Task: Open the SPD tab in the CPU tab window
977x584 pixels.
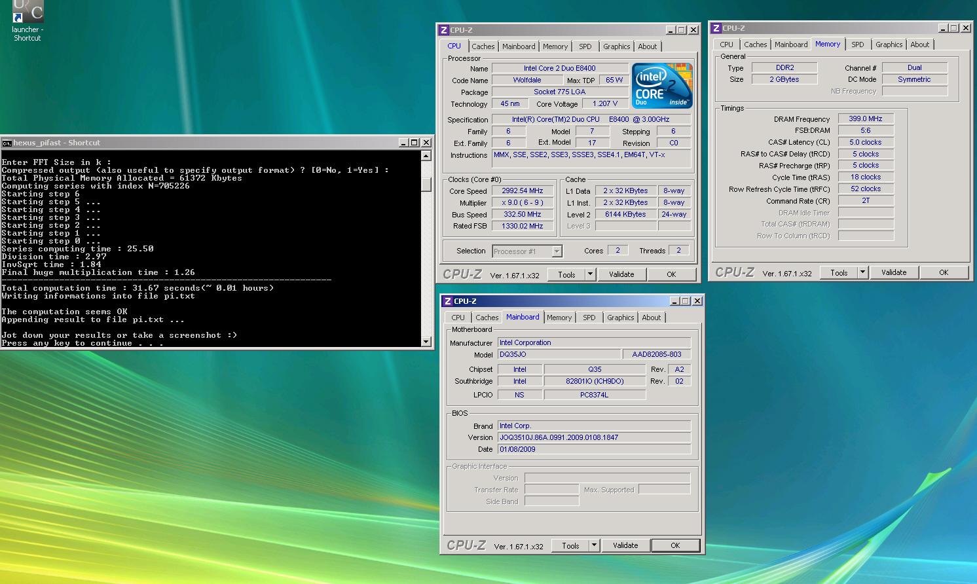Action: [585, 46]
